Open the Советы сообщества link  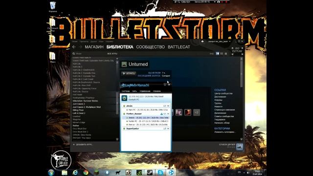[x=224, y=116]
